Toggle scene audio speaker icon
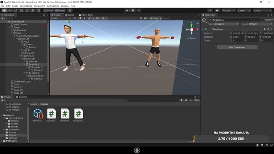This screenshot has height=154, width=274. click(85, 18)
